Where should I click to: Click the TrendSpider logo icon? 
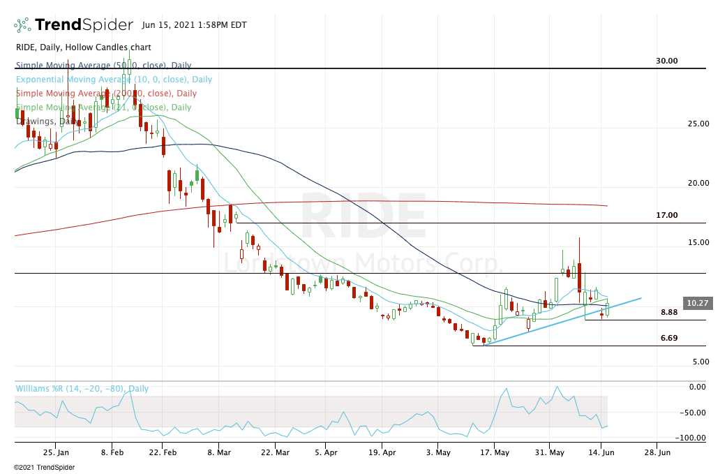coord(23,24)
